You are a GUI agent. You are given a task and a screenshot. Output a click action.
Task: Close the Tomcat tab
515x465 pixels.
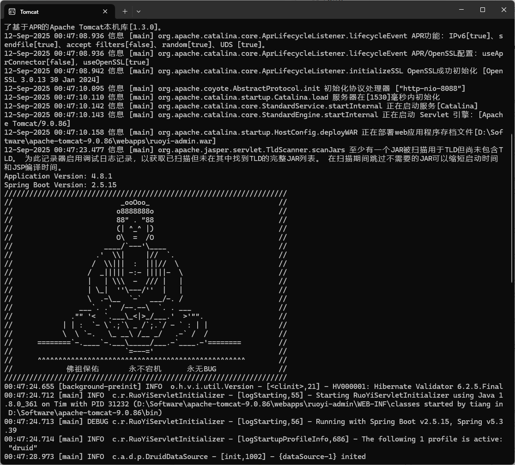pyautogui.click(x=105, y=12)
